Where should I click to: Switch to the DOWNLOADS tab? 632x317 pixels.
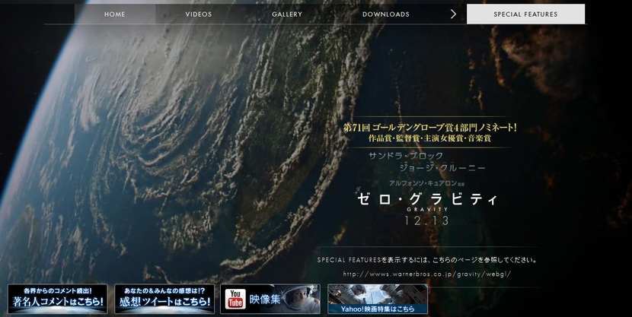coord(386,14)
